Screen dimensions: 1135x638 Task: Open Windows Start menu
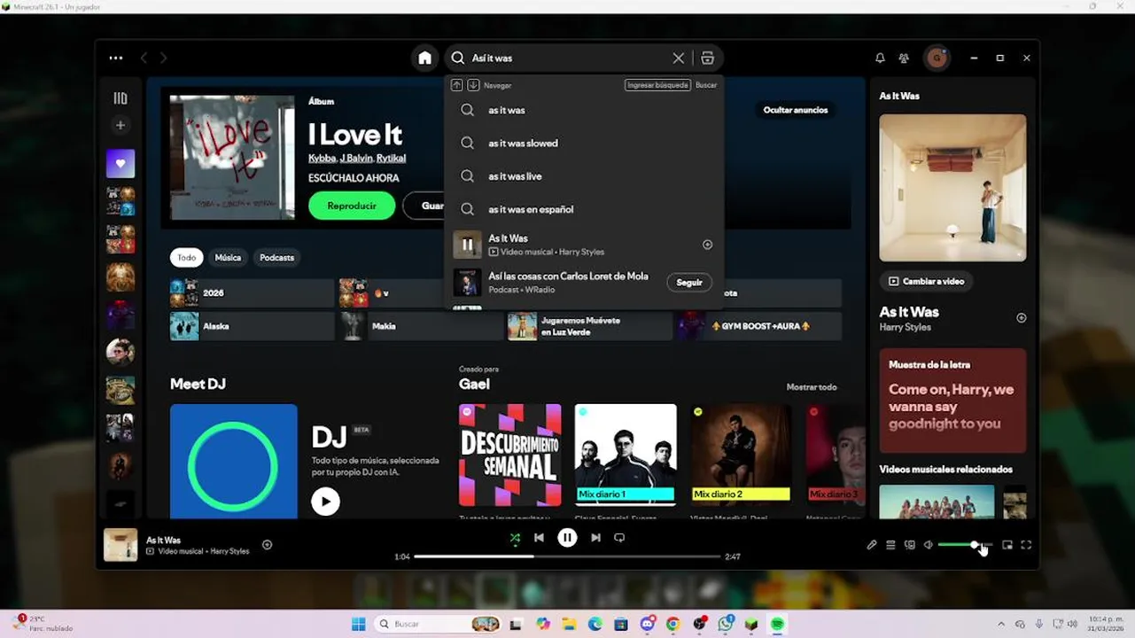[359, 624]
